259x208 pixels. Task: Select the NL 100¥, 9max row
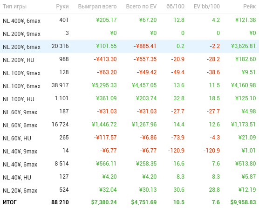(129, 72)
